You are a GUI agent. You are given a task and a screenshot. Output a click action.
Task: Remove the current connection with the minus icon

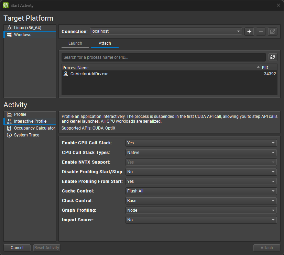coord(261,31)
